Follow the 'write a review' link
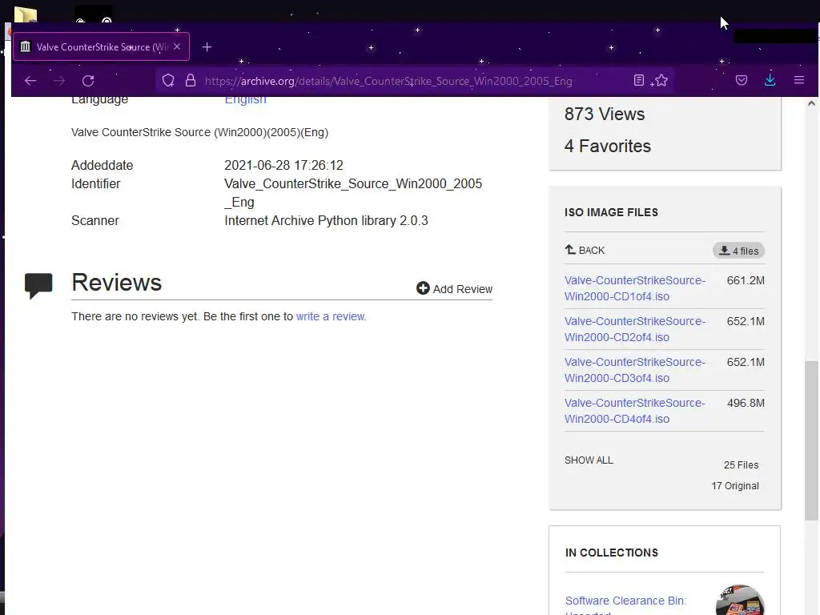This screenshot has height=615, width=820. [331, 316]
